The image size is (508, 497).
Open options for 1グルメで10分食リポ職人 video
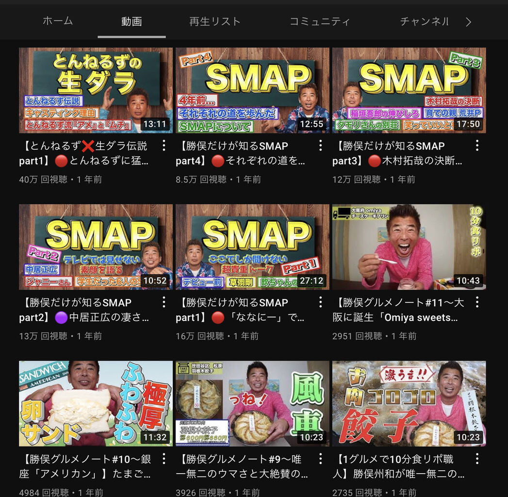click(477, 459)
